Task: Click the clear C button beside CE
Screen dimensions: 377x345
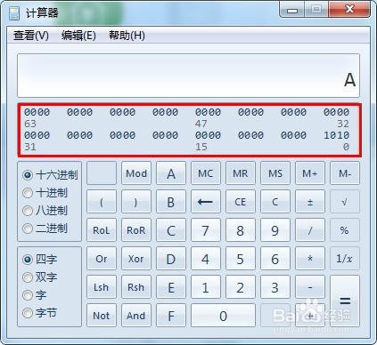Action: pos(275,202)
